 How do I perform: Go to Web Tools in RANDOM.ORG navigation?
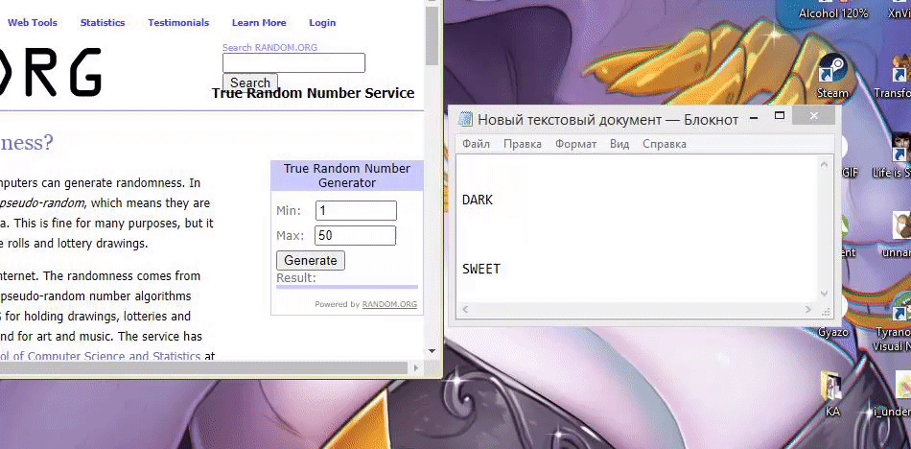click(33, 23)
